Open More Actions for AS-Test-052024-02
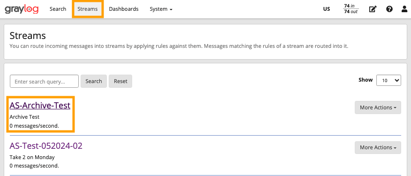This screenshot has width=411, height=176. tap(378, 147)
